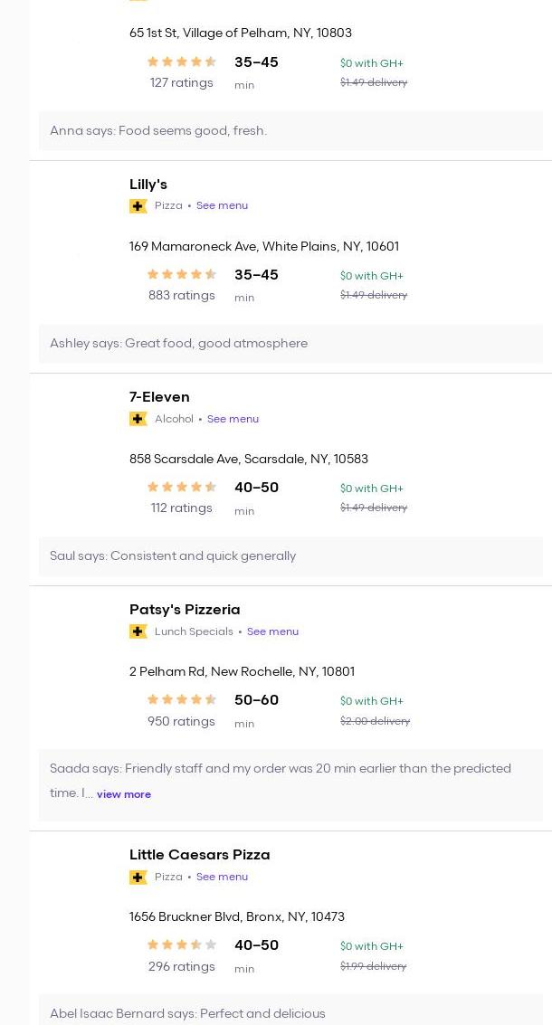Click the 127 ratings count
The width and height of the screenshot is (552, 1025).
(181, 82)
